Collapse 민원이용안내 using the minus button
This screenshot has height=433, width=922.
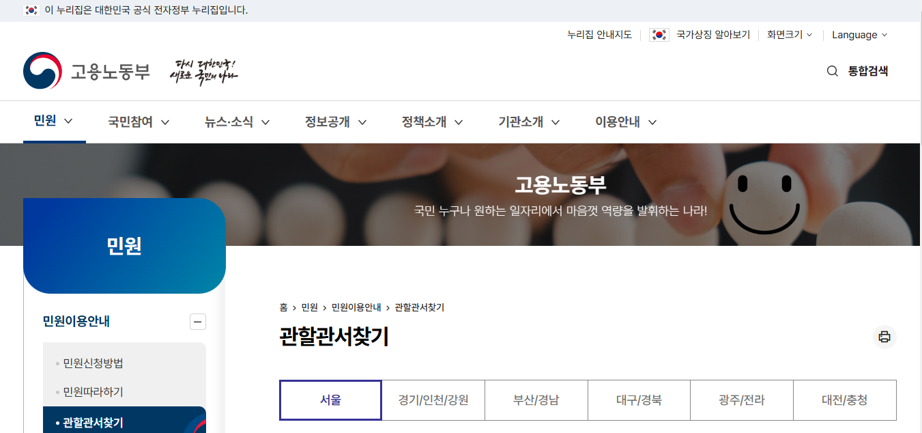tap(197, 321)
